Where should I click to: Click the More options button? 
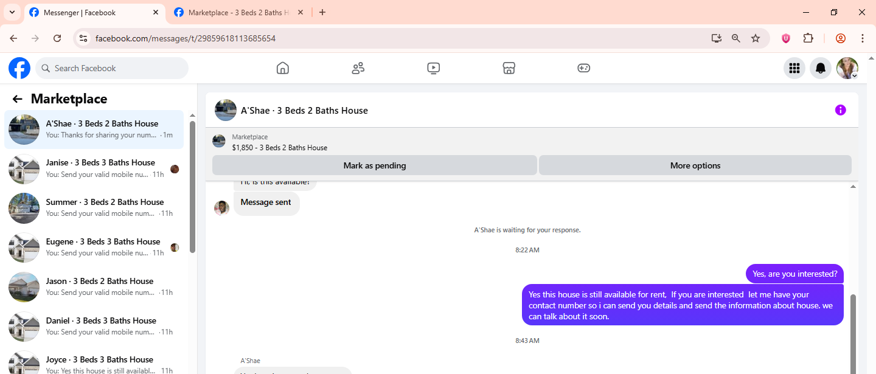click(x=695, y=165)
